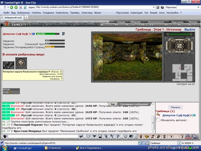201x151 pixels.
Task: Pick up the small mushrooms item thumbnail
Action: (21, 63)
